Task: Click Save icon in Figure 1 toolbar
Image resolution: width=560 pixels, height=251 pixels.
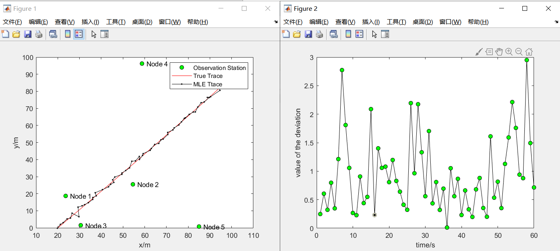Action: point(28,34)
